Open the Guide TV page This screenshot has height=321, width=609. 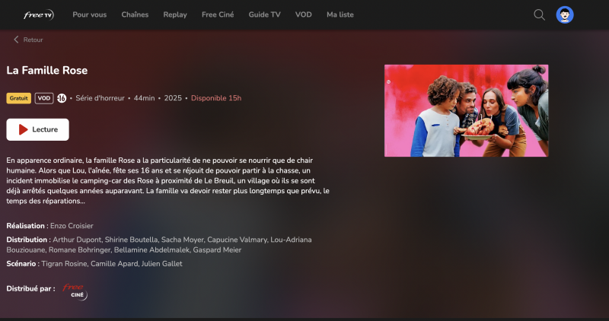[264, 14]
